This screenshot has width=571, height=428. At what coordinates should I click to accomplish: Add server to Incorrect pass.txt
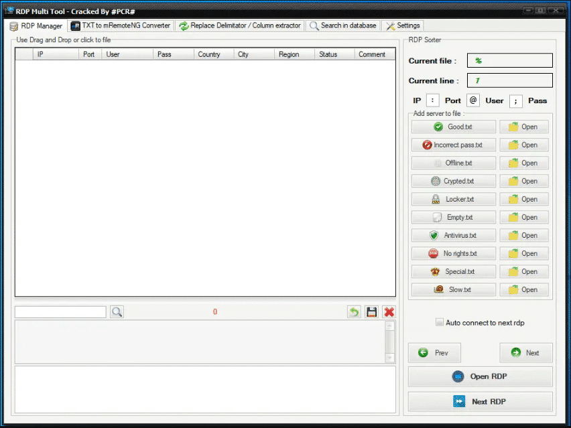pyautogui.click(x=453, y=145)
